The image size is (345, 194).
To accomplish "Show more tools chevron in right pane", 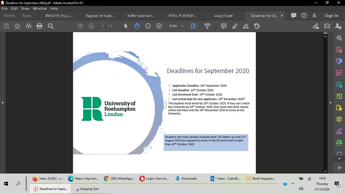I will (339, 158).
